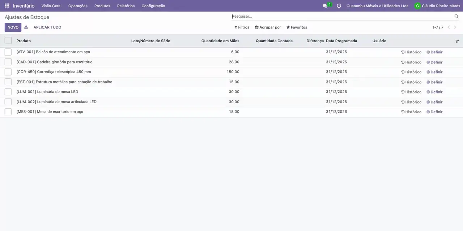Select the COR-450 Corrediça row checkbox
This screenshot has height=231, width=463.
coord(8,72)
